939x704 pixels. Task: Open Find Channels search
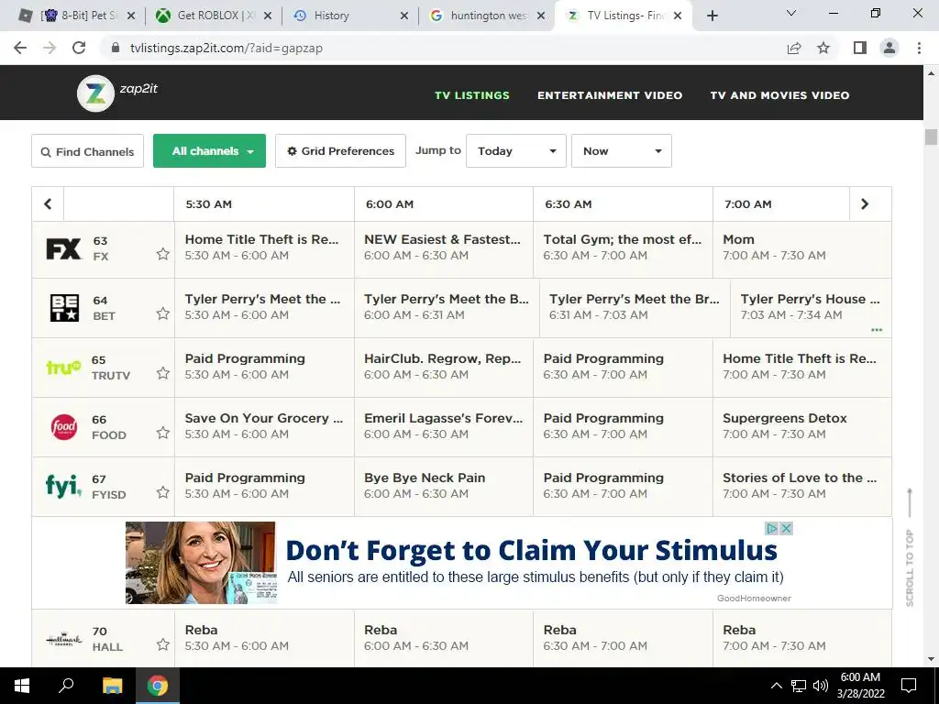[x=87, y=151]
